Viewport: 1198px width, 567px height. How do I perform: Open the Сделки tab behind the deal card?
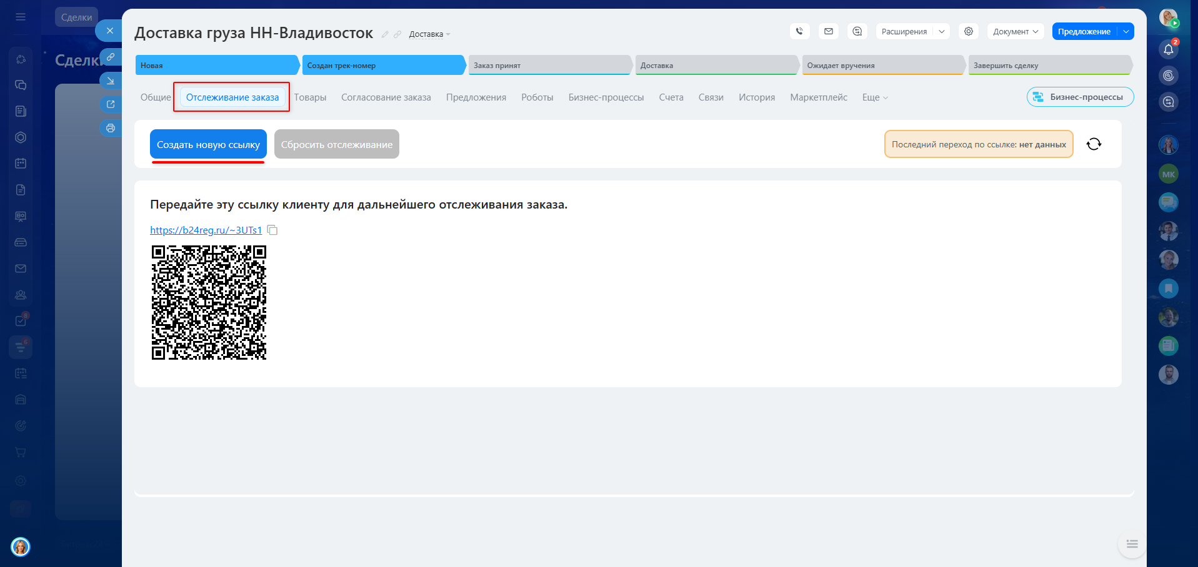(x=76, y=17)
